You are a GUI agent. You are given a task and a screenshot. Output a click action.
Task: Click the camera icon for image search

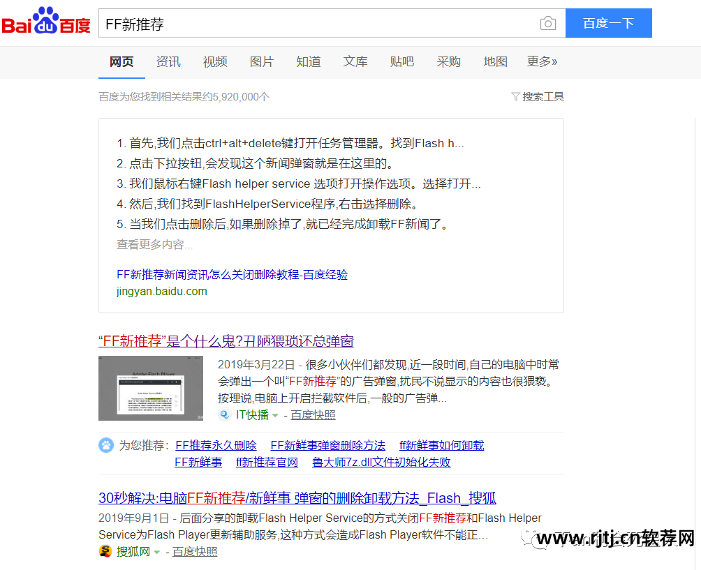548,23
